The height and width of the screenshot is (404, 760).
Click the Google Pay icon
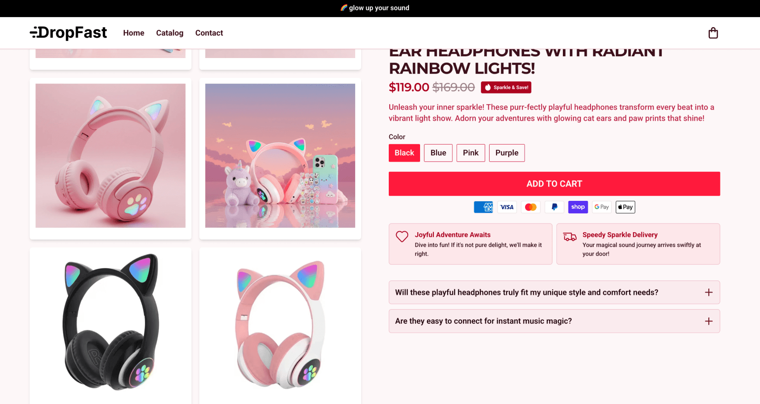(602, 207)
